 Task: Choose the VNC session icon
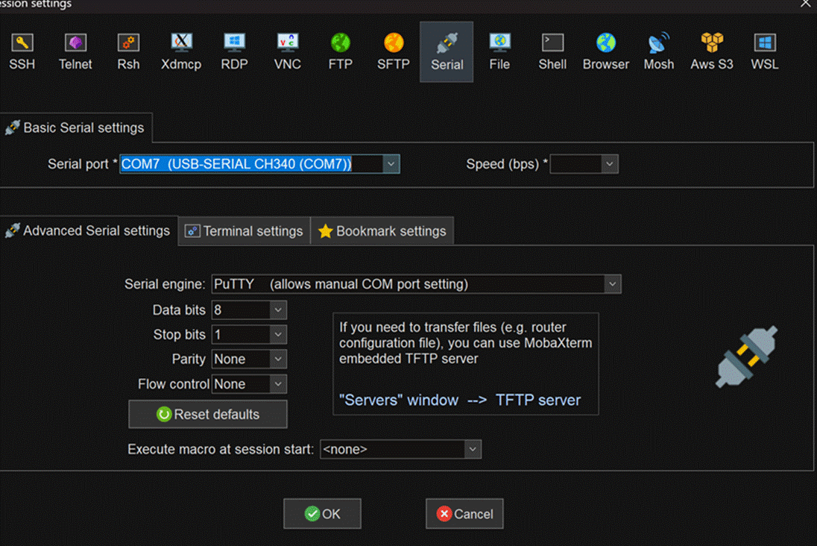[x=288, y=51]
